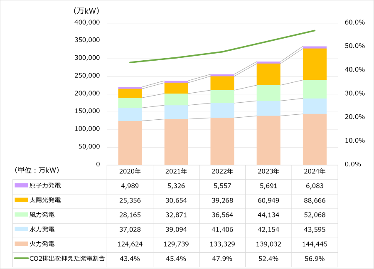Viewport: 374px width, 269px height.
Task: Select the 2020年 column header
Action: click(x=130, y=171)
